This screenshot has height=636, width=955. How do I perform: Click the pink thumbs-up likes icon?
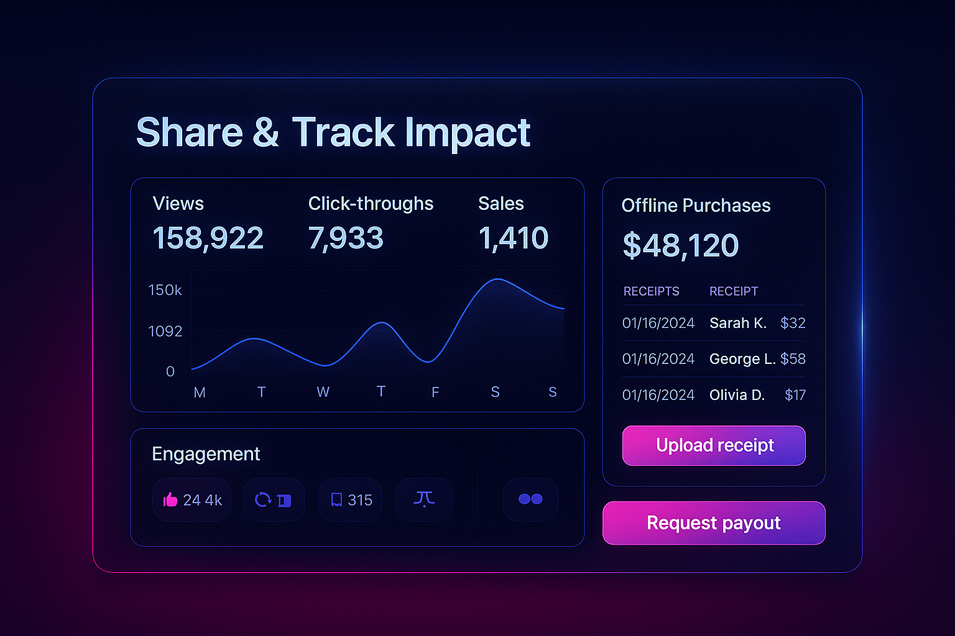[x=170, y=499]
